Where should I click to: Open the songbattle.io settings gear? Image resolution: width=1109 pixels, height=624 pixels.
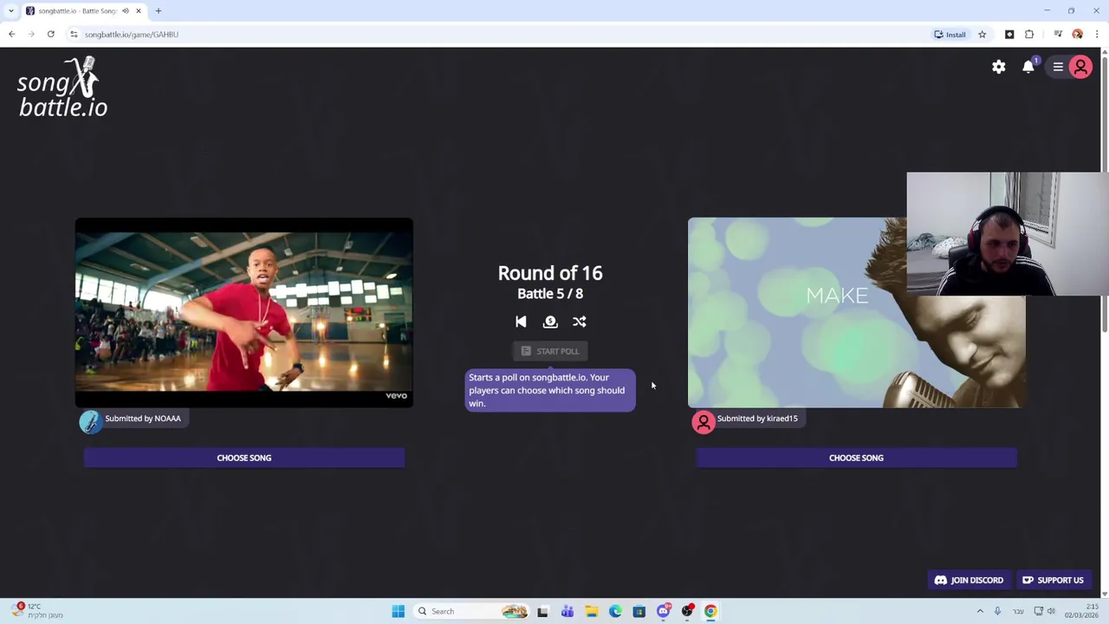(x=999, y=67)
